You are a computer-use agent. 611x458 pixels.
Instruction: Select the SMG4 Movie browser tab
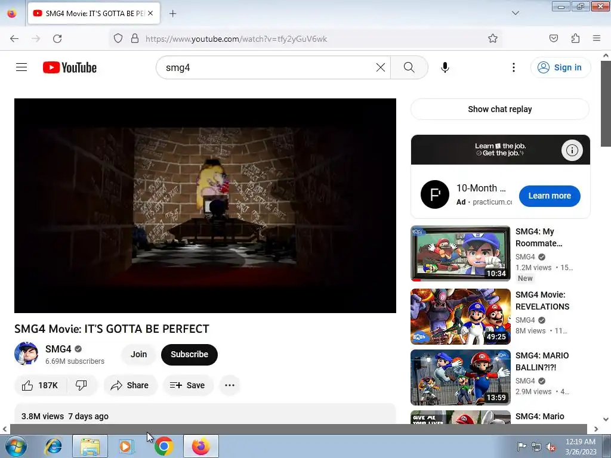(94, 13)
